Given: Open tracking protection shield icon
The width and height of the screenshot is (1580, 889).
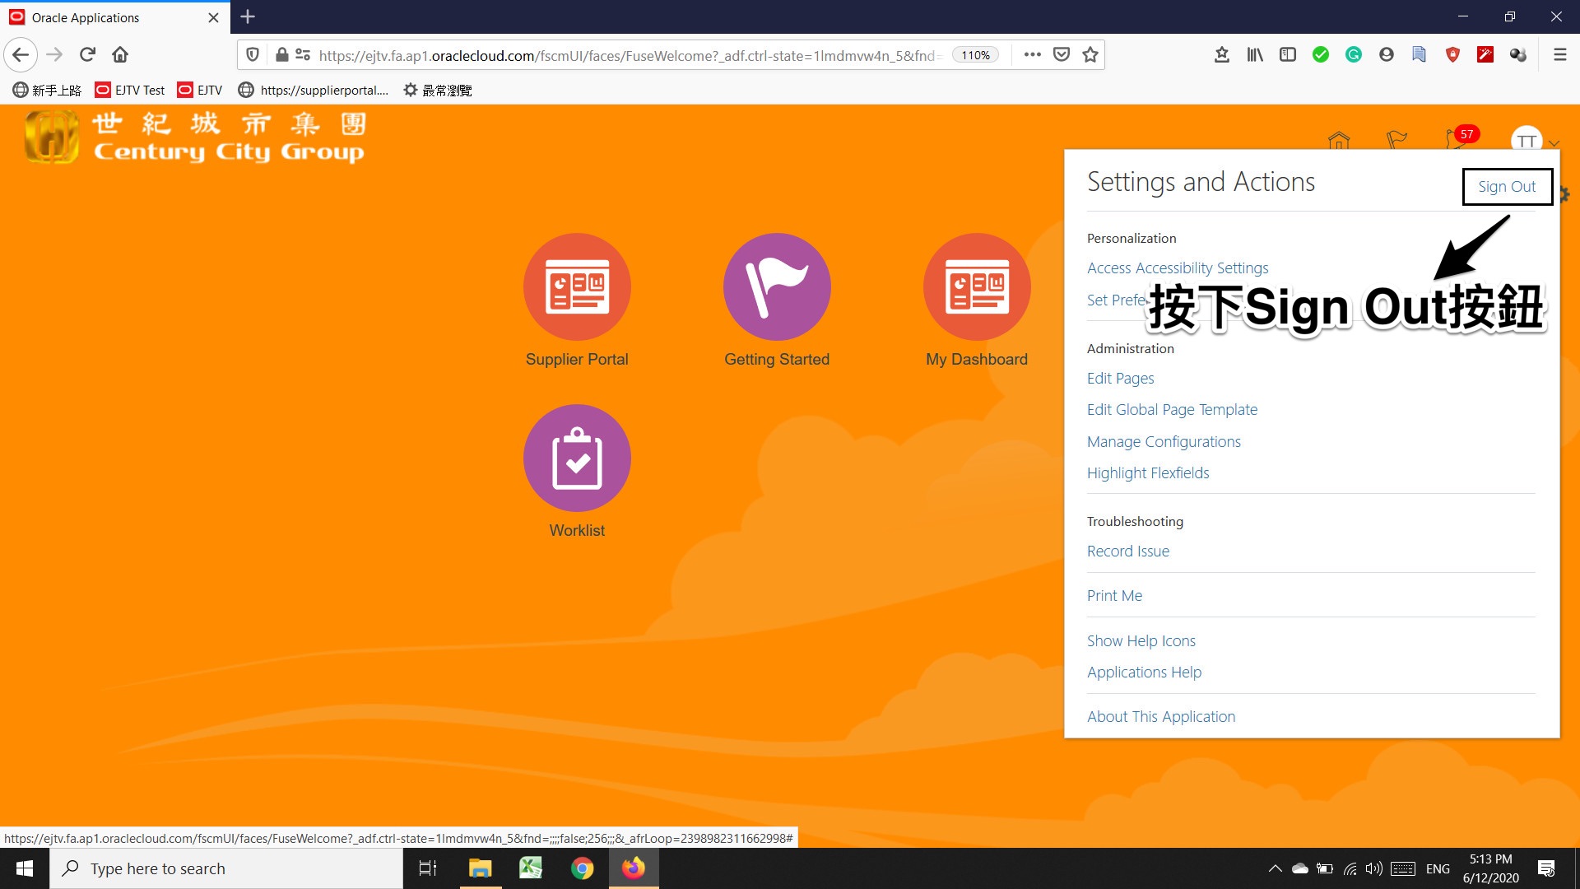Looking at the screenshot, I should point(253,55).
